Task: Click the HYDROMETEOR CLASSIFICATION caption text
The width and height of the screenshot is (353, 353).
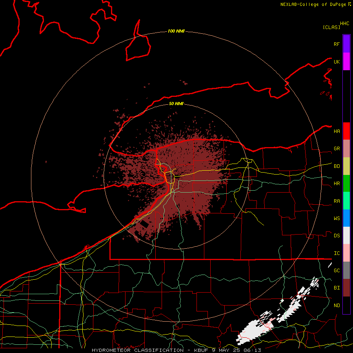Action: click(x=138, y=350)
